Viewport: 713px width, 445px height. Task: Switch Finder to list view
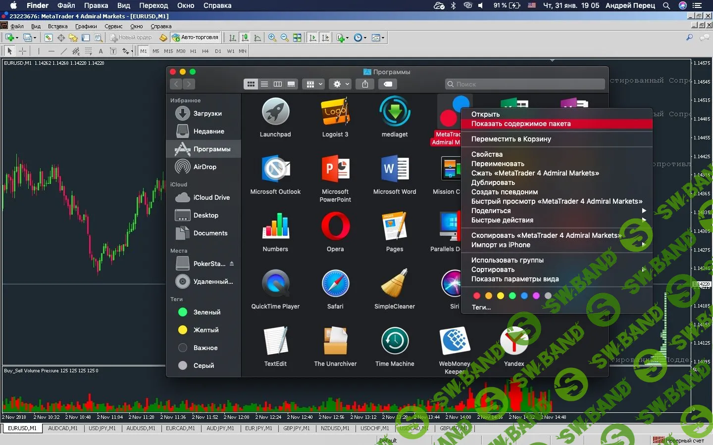point(264,84)
